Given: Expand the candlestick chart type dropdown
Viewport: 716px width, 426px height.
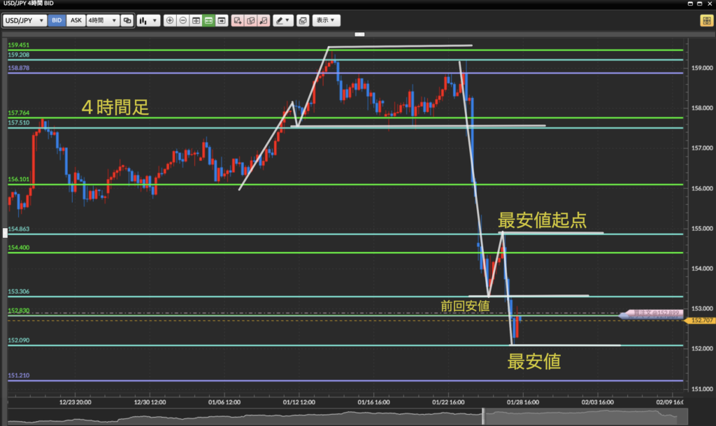Looking at the screenshot, I should point(148,21).
